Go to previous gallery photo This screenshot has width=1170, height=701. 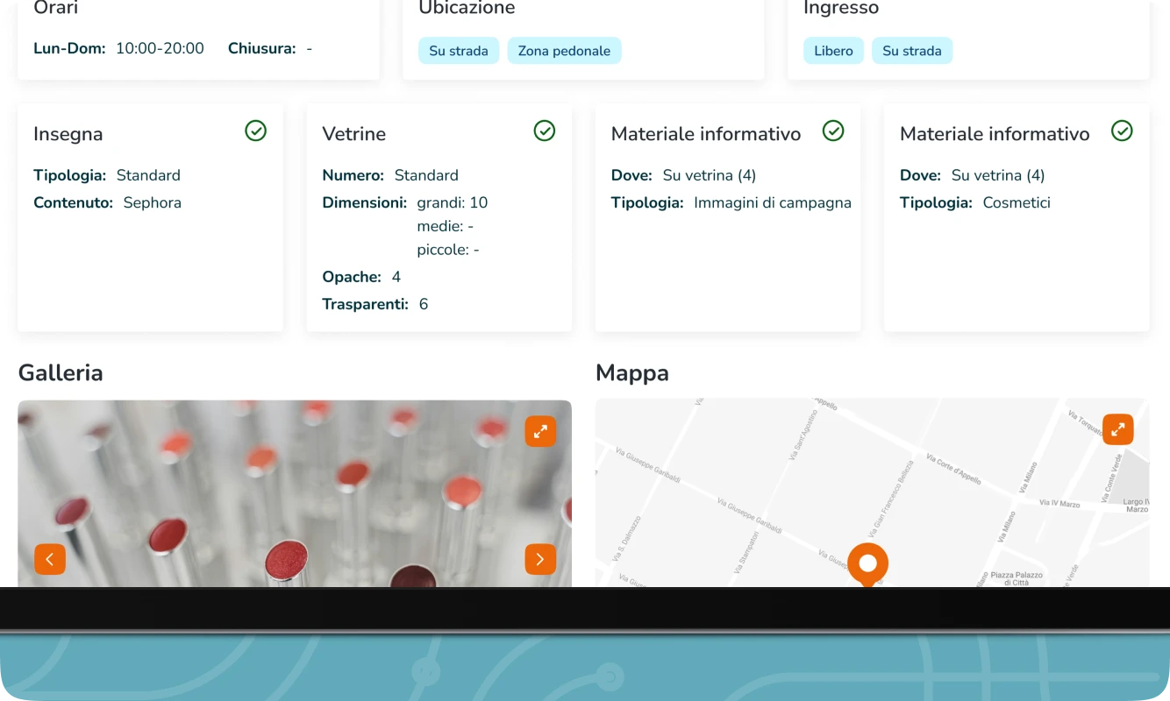pos(50,559)
